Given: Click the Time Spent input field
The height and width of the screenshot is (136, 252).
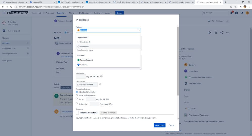Looking at the screenshot, I should tap(81, 77).
